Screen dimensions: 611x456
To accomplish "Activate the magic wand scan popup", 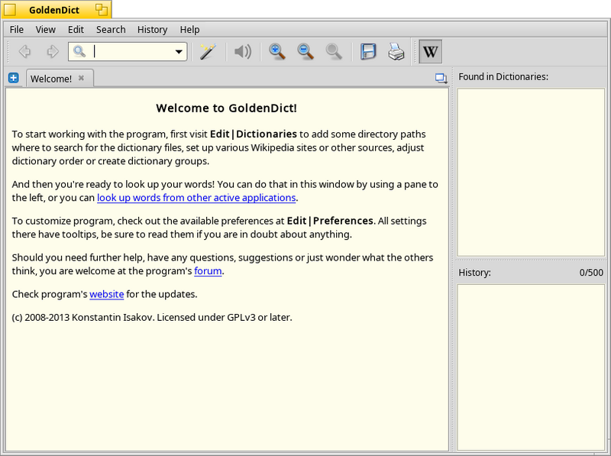I will pyautogui.click(x=208, y=51).
